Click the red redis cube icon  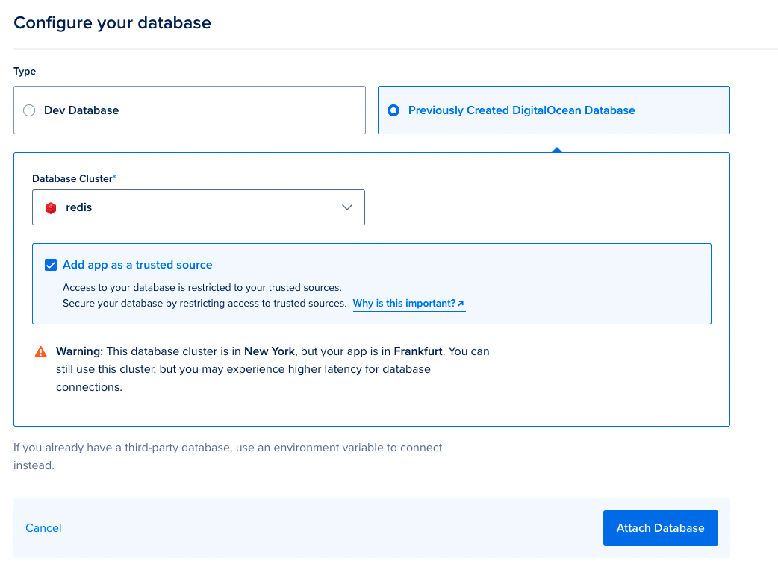[51, 208]
